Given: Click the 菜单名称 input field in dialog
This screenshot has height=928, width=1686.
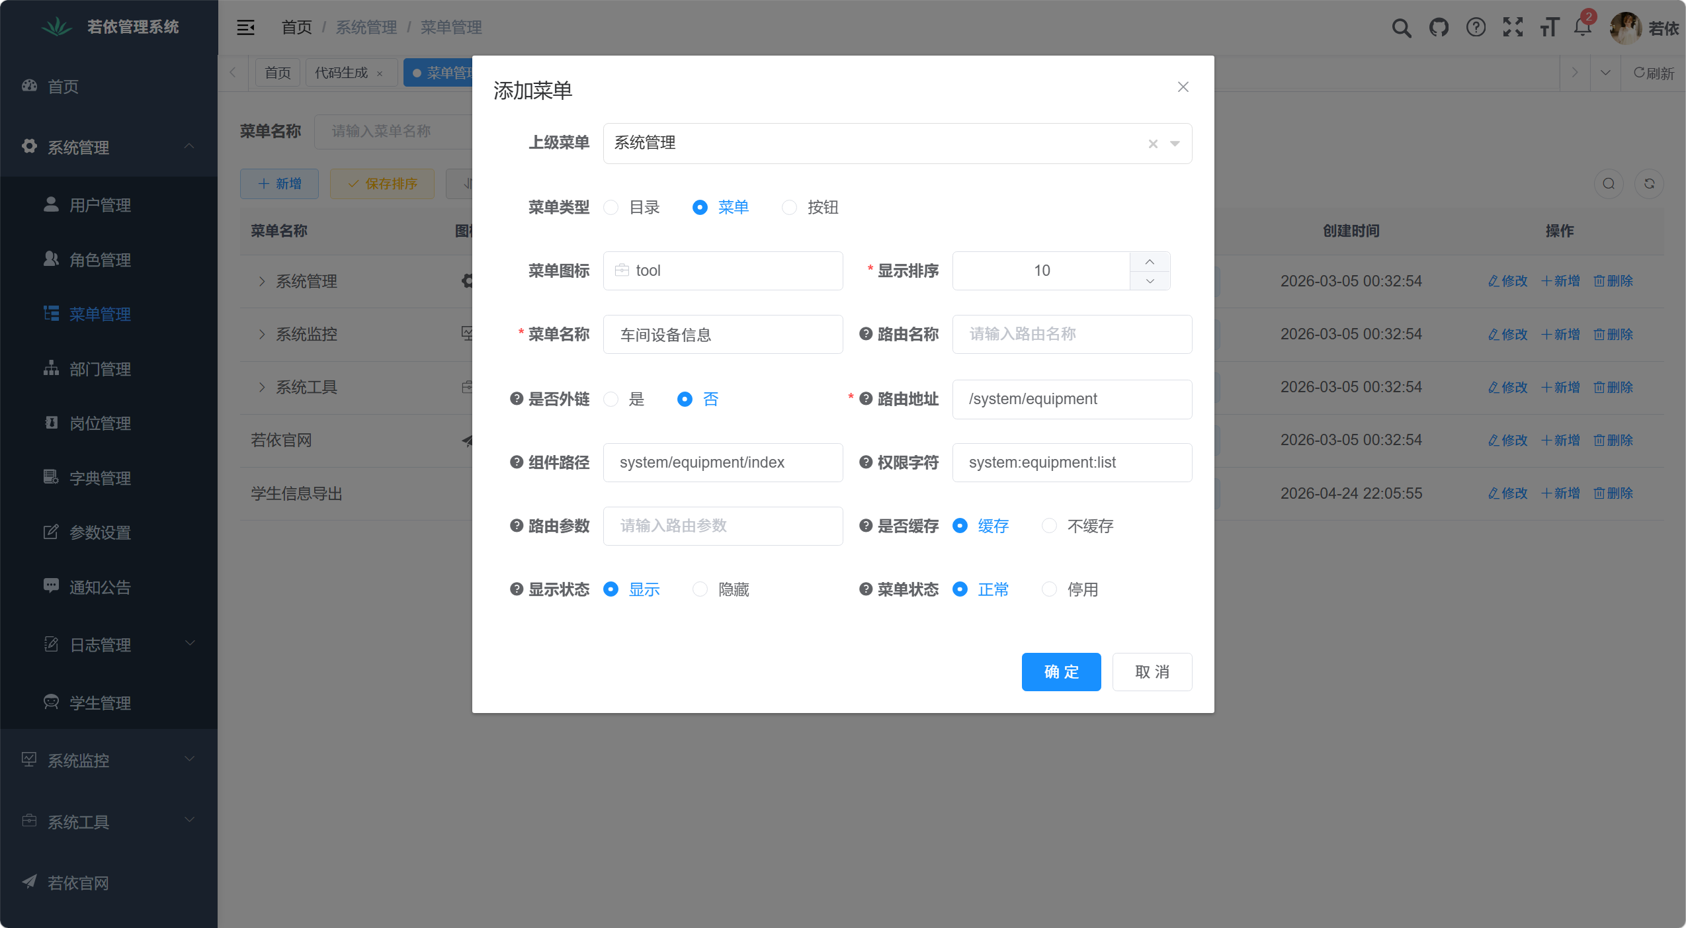Looking at the screenshot, I should tap(723, 335).
